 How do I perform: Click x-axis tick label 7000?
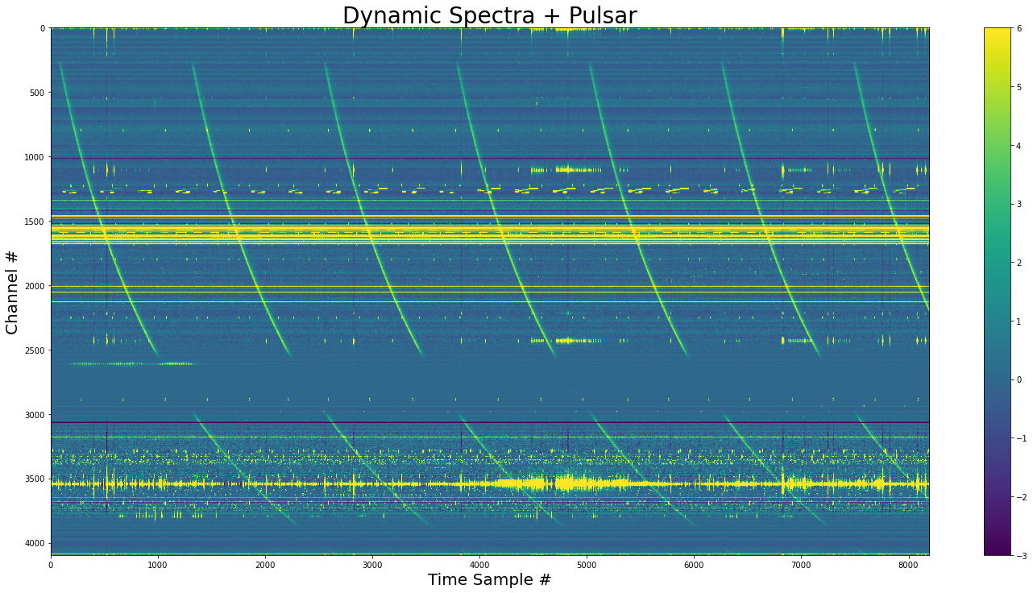pyautogui.click(x=801, y=564)
